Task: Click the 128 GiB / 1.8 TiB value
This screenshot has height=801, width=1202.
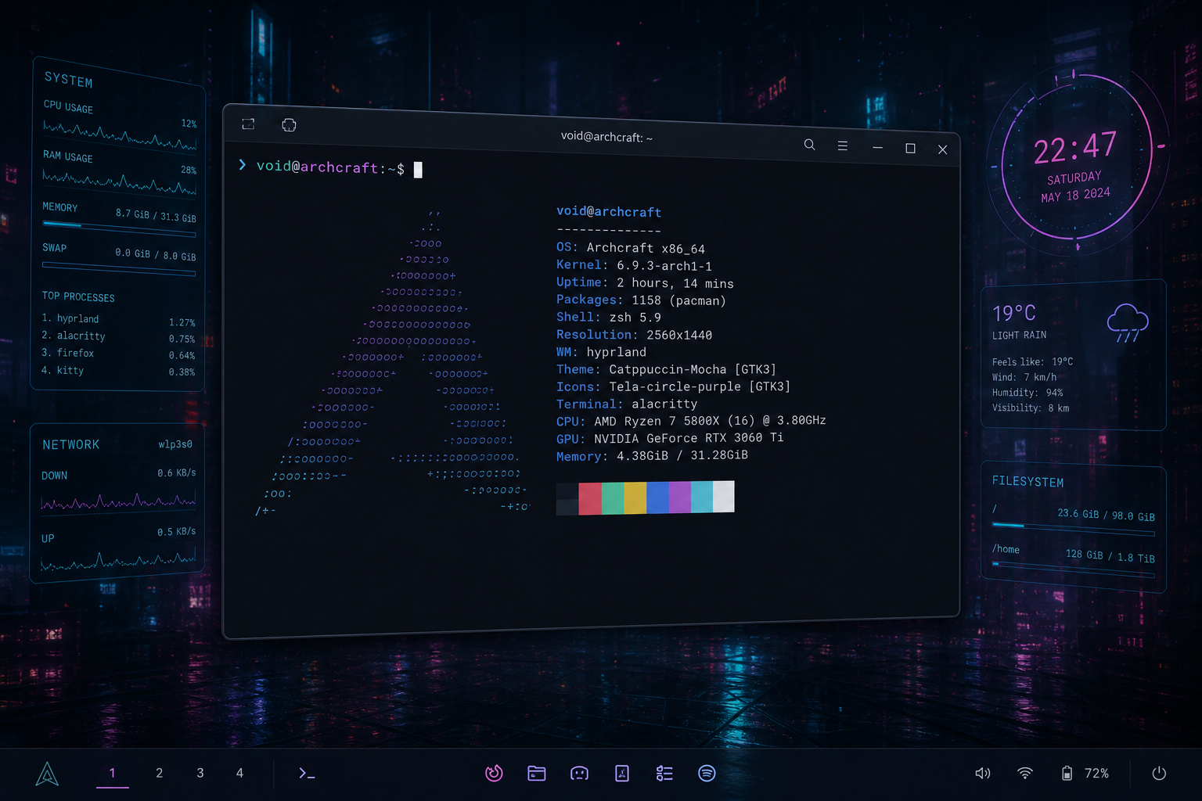Action: click(1110, 556)
